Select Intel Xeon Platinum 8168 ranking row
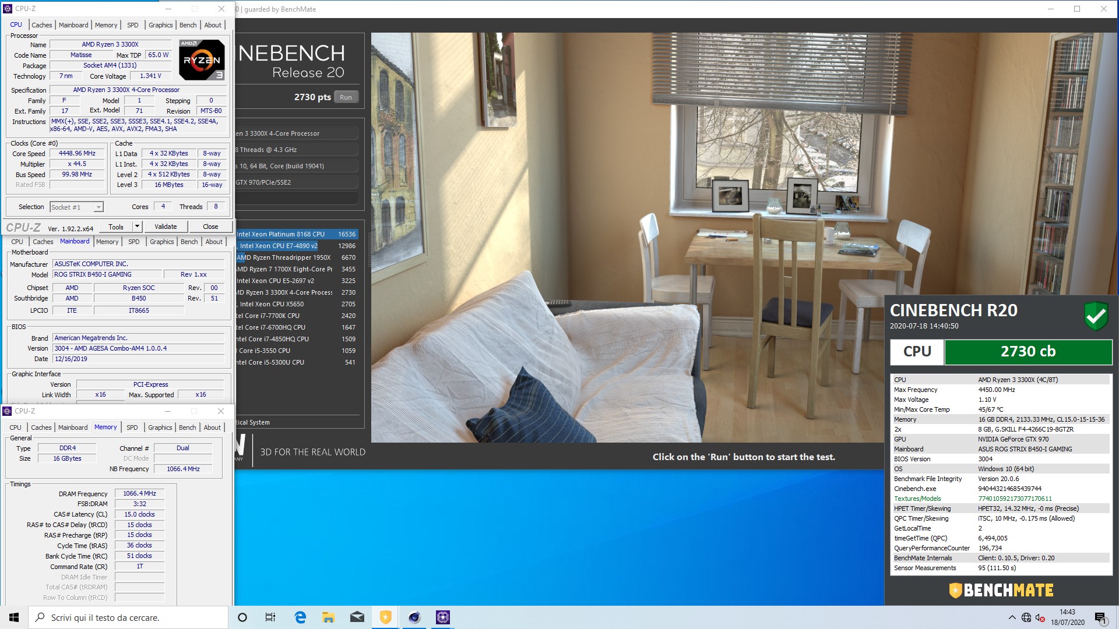Screen dimensions: 1119x629 [x=297, y=234]
